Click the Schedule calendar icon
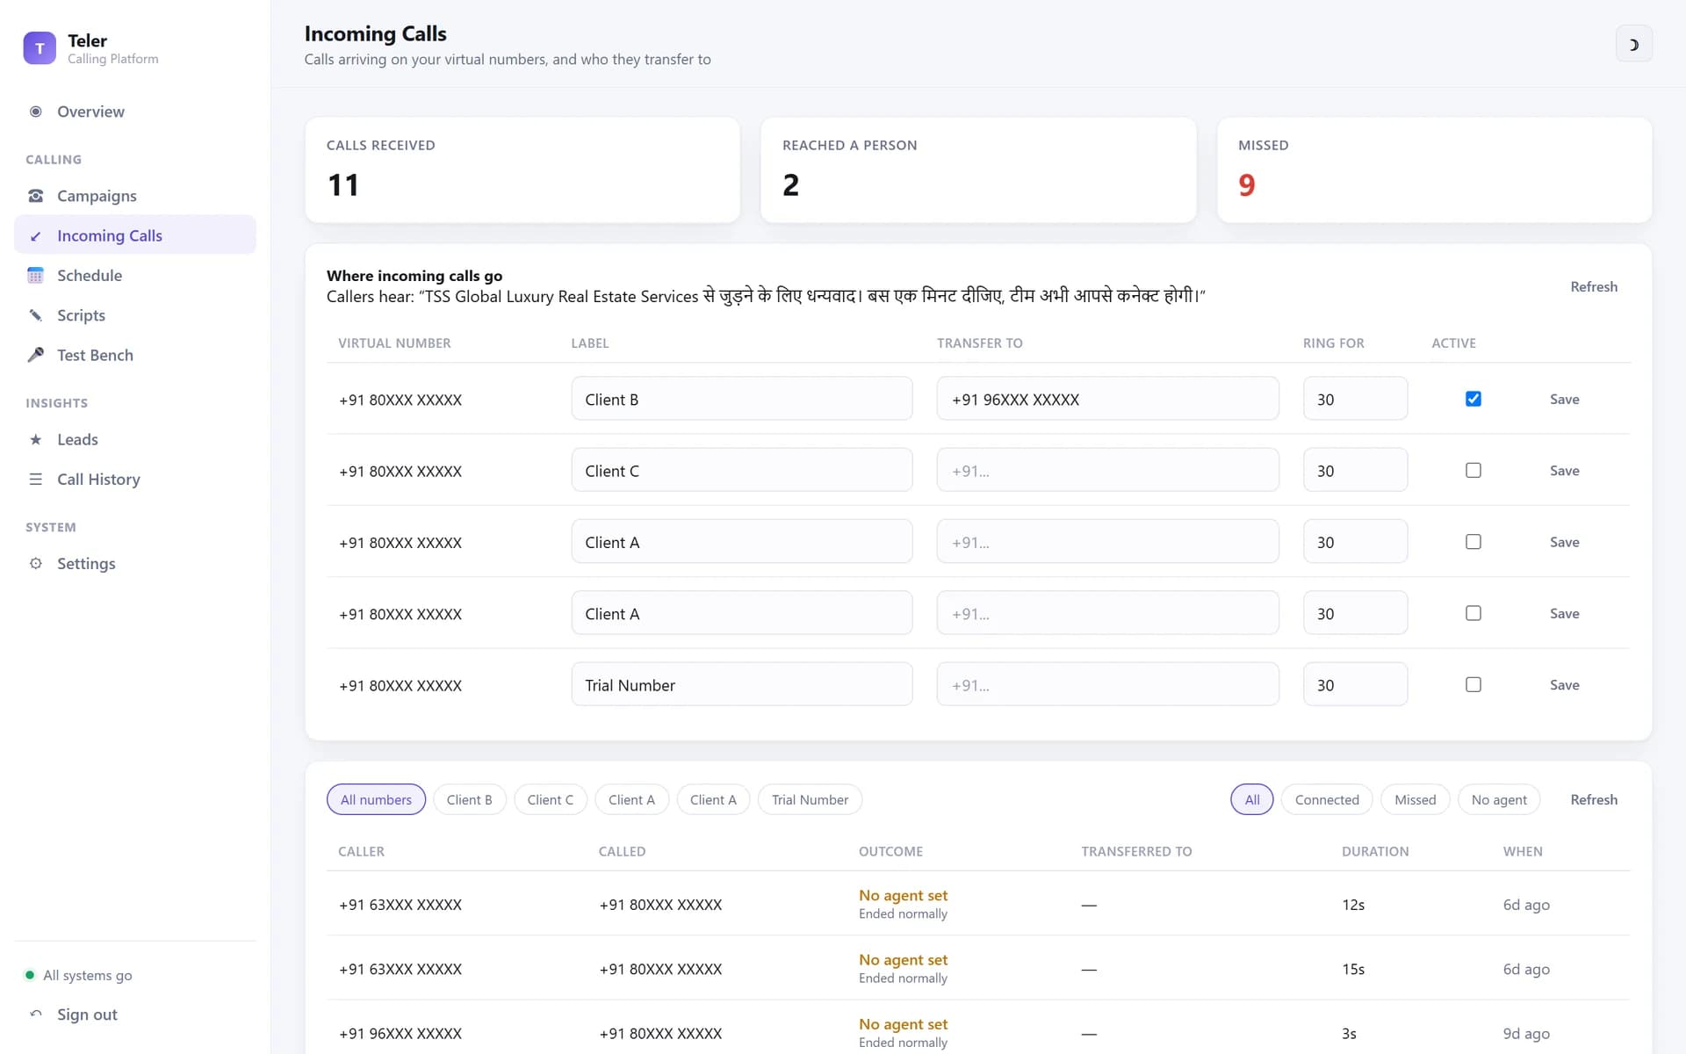Image resolution: width=1686 pixels, height=1054 pixels. coord(36,276)
